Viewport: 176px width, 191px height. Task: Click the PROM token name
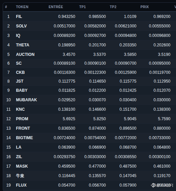tap(22, 119)
